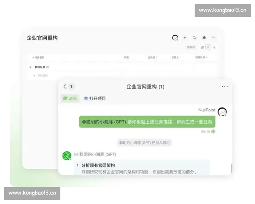
Task: Click the 负责人 column header
Action: click(x=175, y=57)
